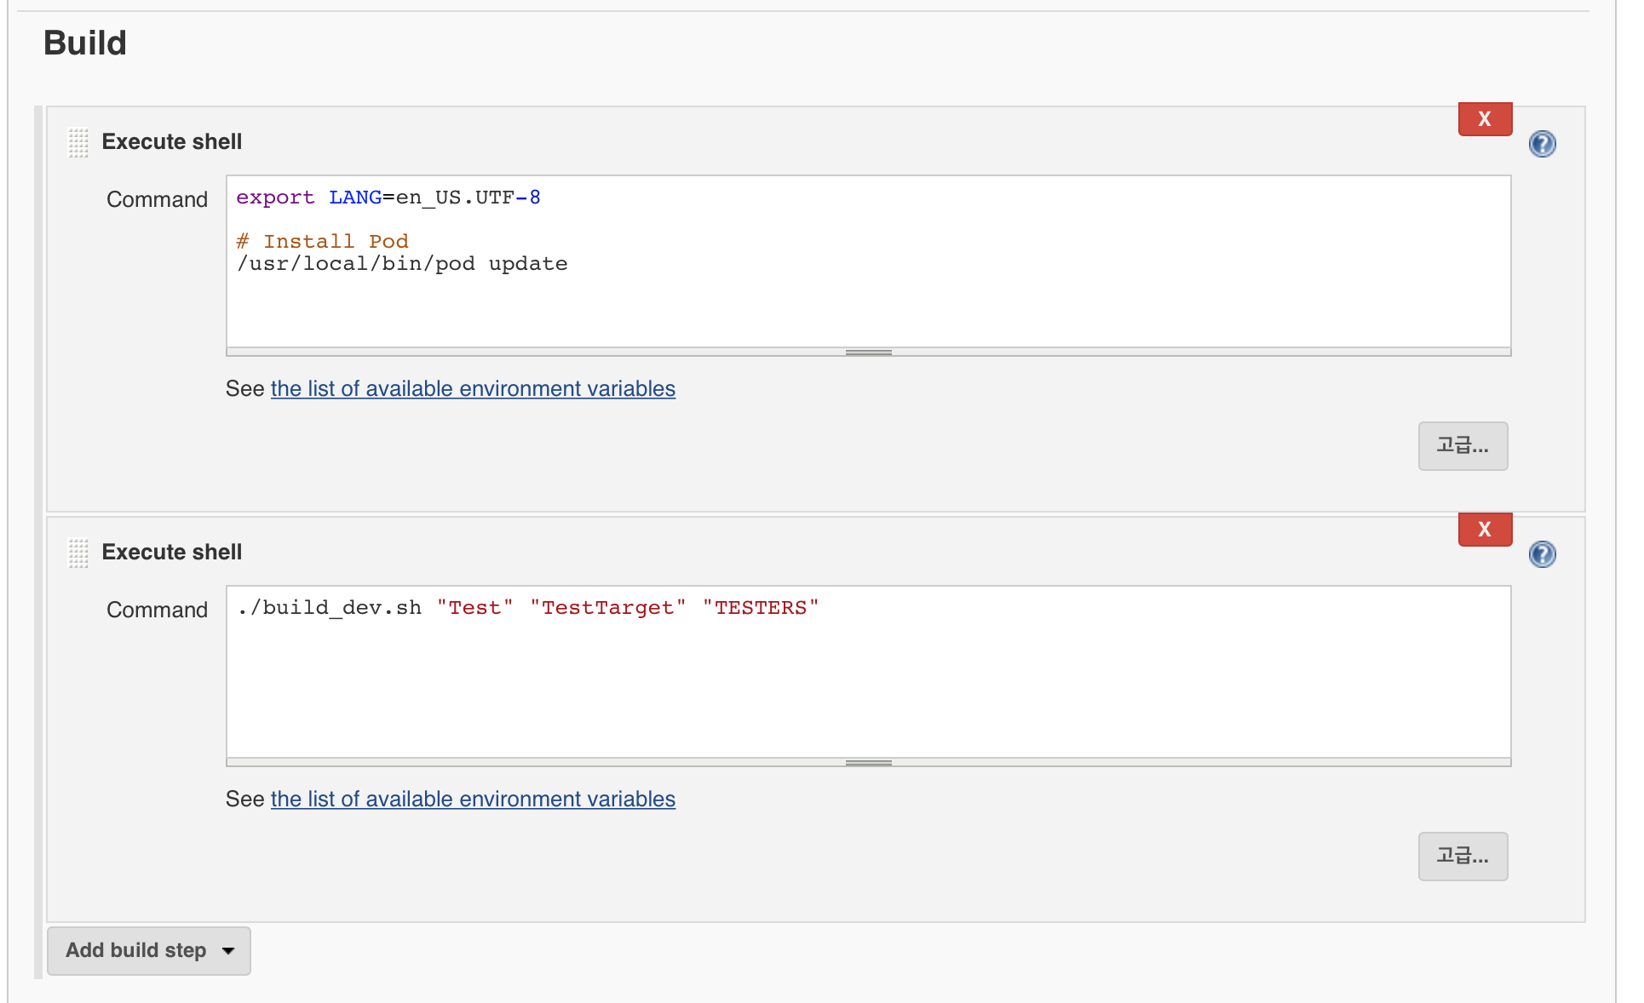Grab the second Execute shell drag handle
This screenshot has height=1003, width=1644.
click(x=78, y=553)
